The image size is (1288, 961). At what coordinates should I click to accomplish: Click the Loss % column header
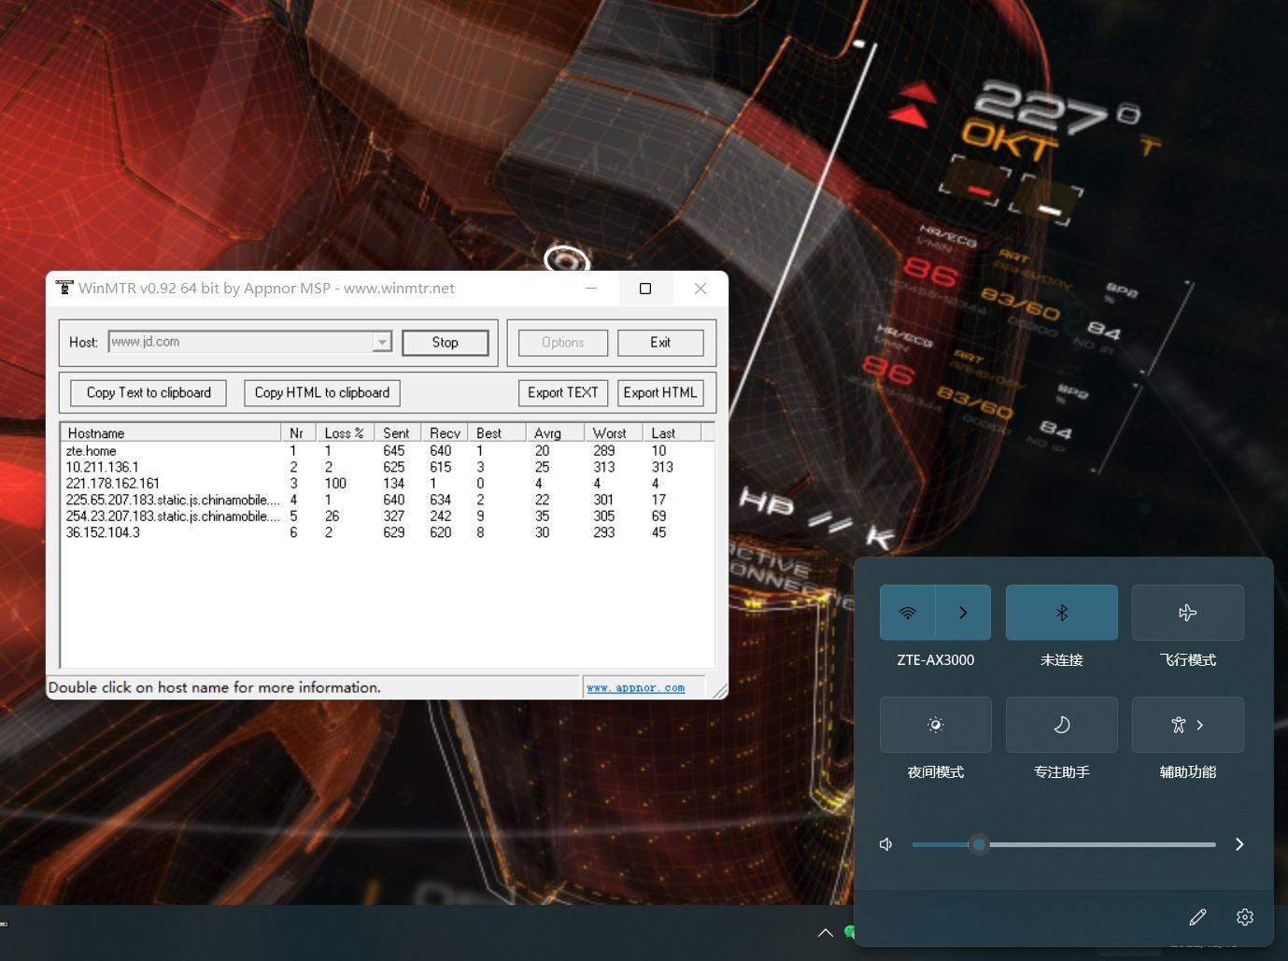[344, 433]
